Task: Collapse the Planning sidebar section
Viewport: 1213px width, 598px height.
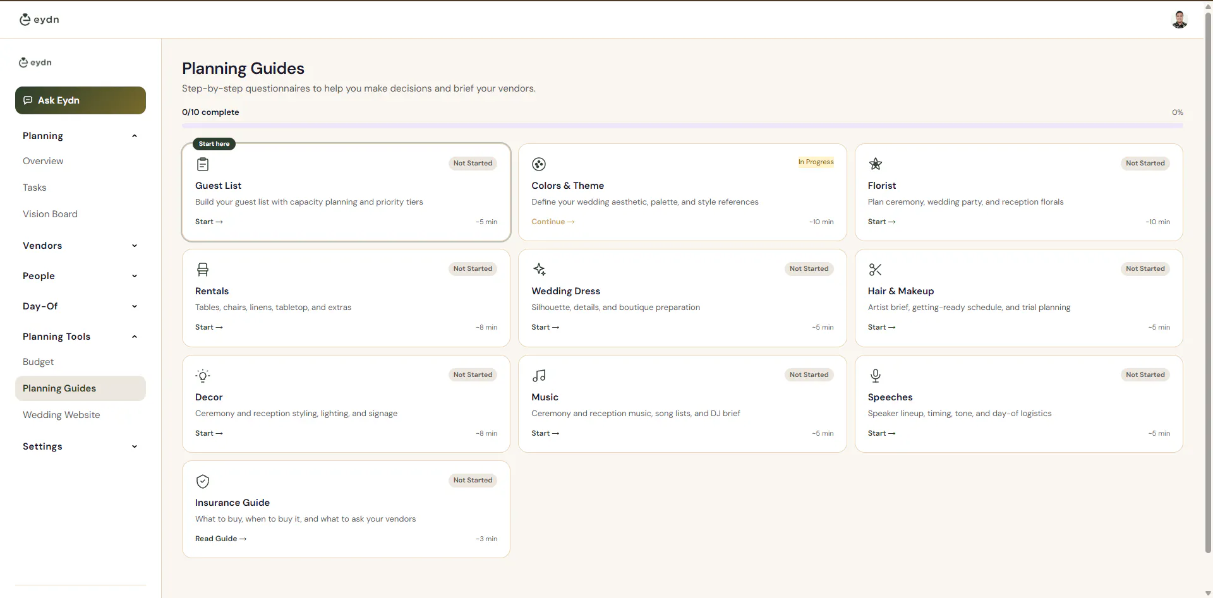Action: pos(80,136)
